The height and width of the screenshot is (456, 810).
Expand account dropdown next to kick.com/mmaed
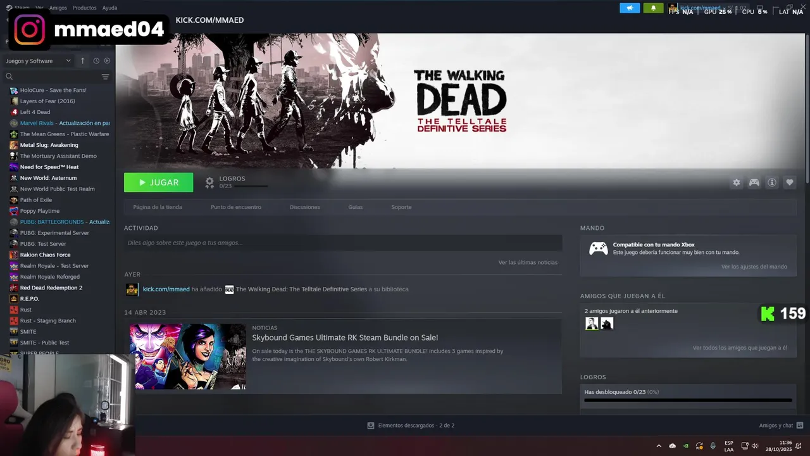[724, 8]
